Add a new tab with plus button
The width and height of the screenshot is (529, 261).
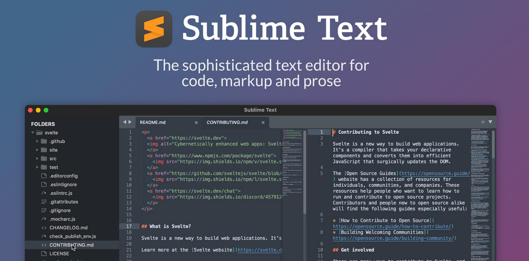(483, 122)
